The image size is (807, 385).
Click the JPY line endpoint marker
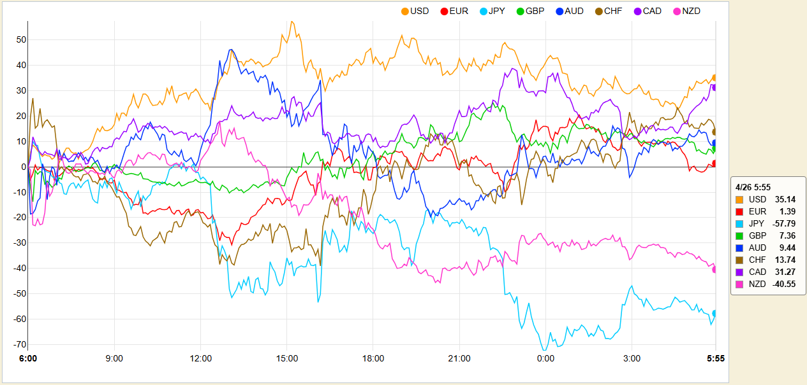(x=715, y=313)
